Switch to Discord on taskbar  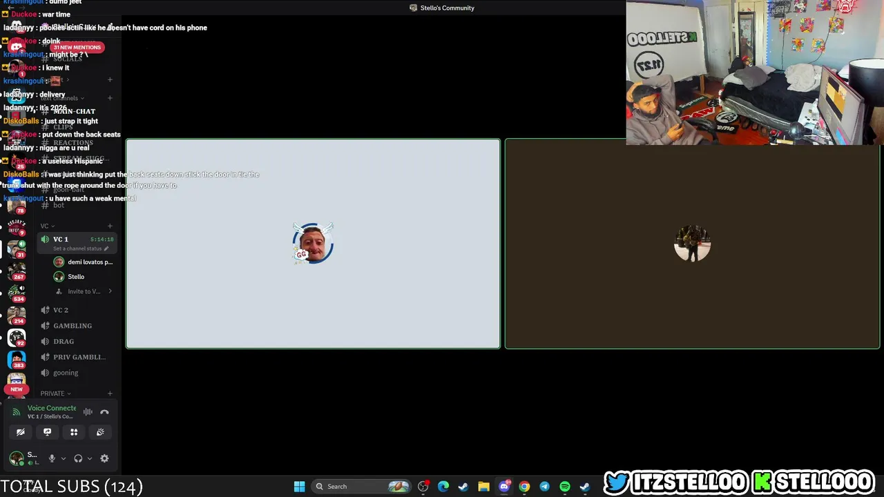(x=504, y=487)
